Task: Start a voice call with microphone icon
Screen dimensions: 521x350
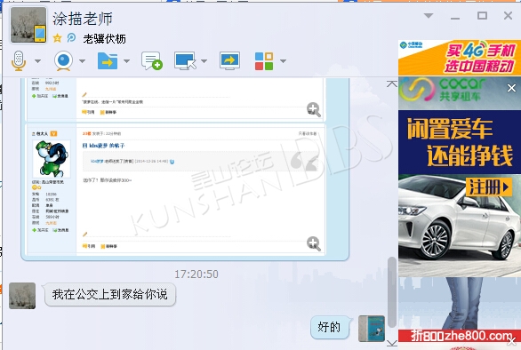Action: pyautogui.click(x=19, y=60)
